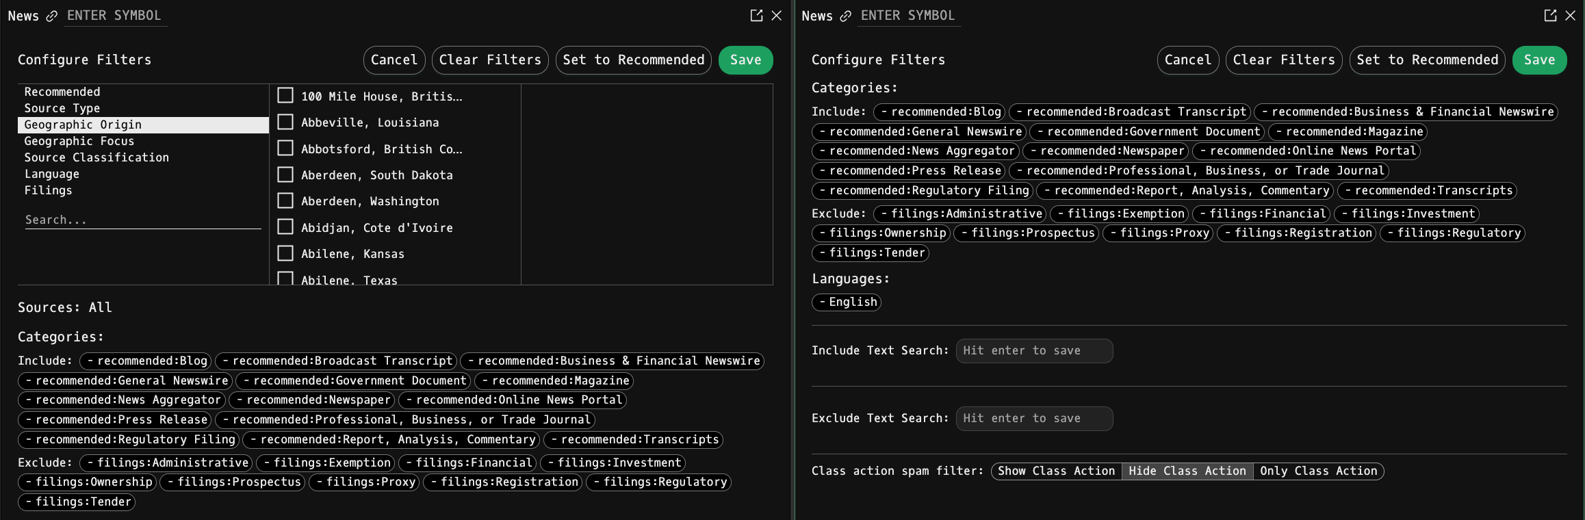Select Only Class Action option

click(1319, 471)
